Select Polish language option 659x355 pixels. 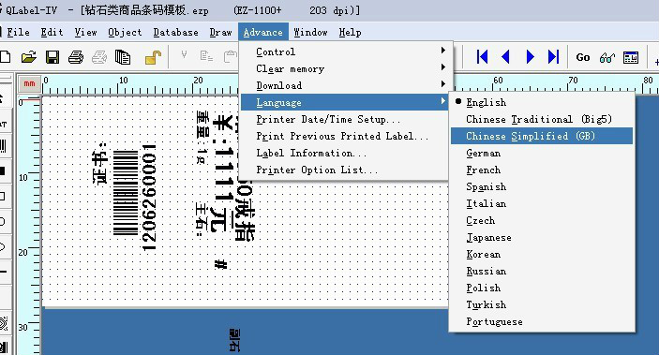point(542,288)
